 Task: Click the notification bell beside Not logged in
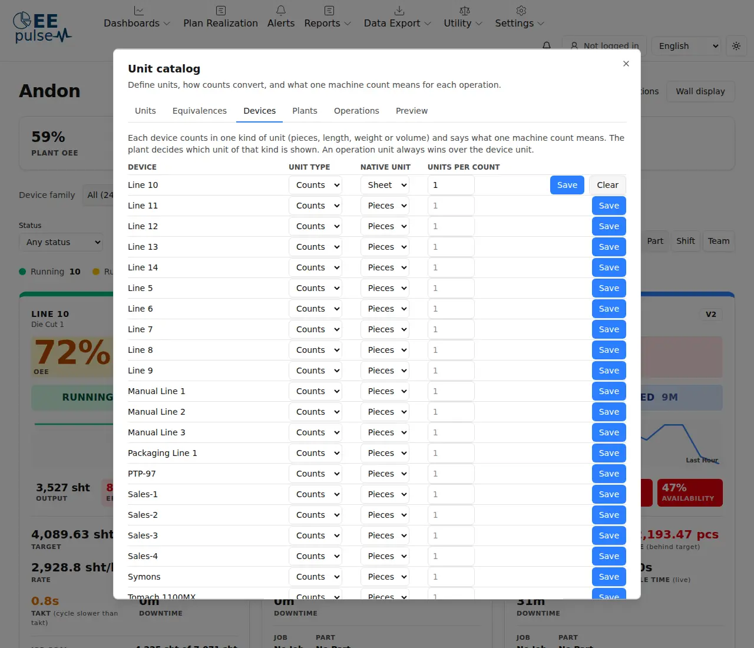click(547, 46)
